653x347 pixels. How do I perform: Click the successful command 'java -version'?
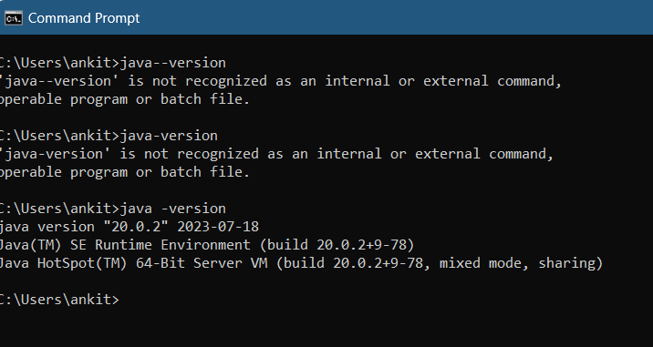click(x=173, y=209)
